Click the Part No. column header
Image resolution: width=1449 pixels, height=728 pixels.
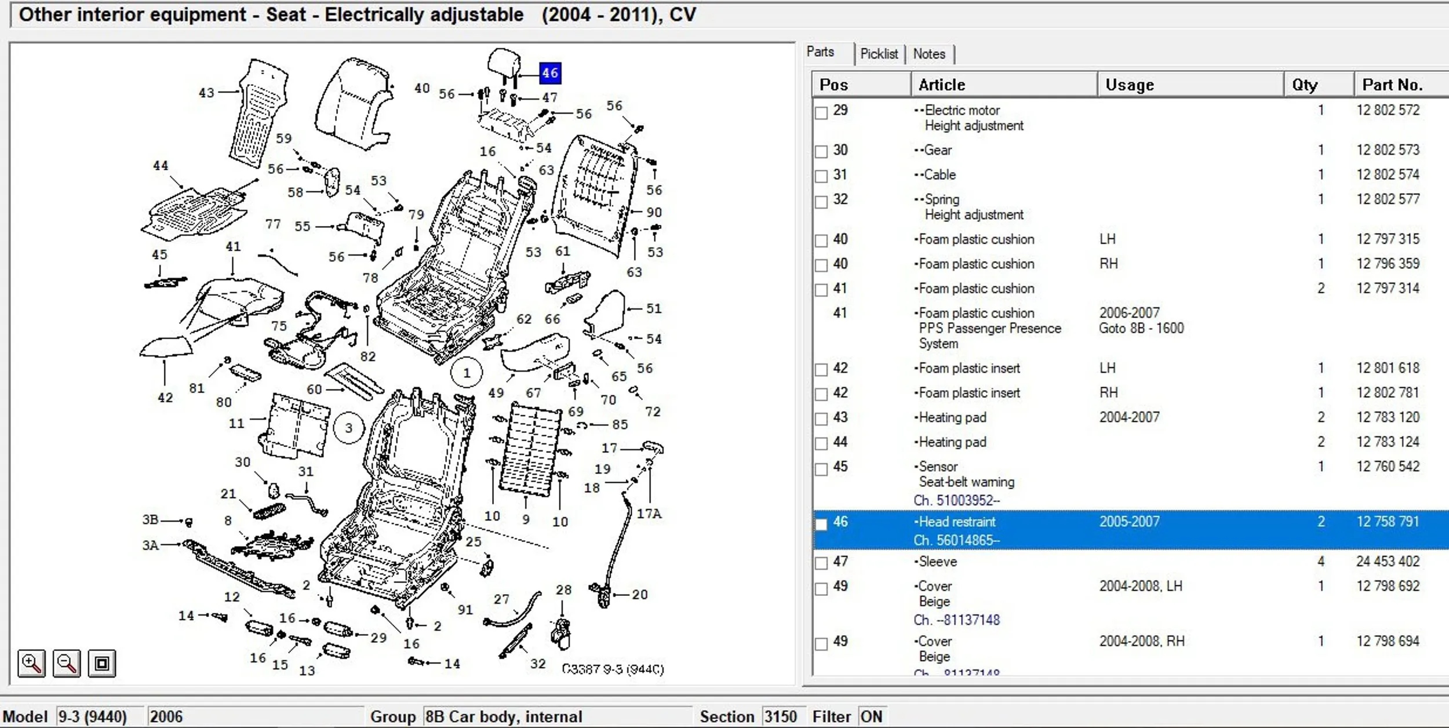(1392, 85)
